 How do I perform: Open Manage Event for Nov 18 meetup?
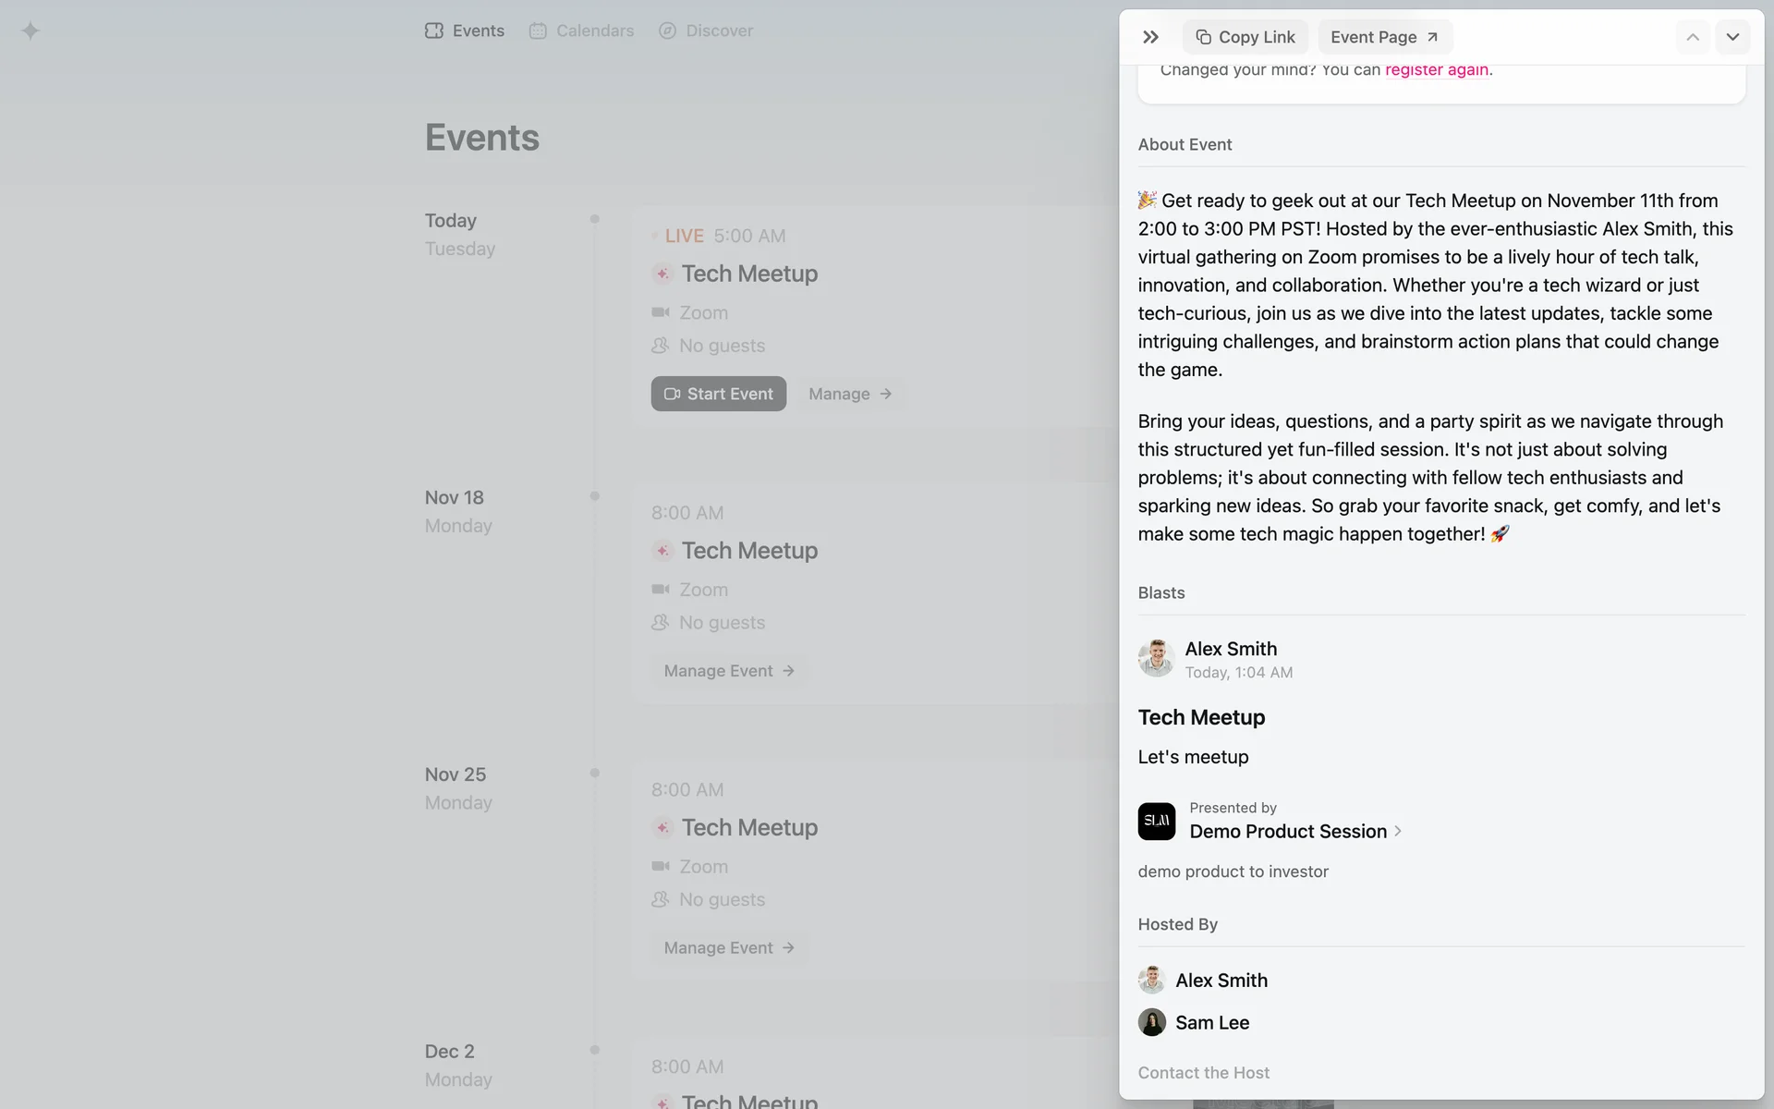(728, 671)
